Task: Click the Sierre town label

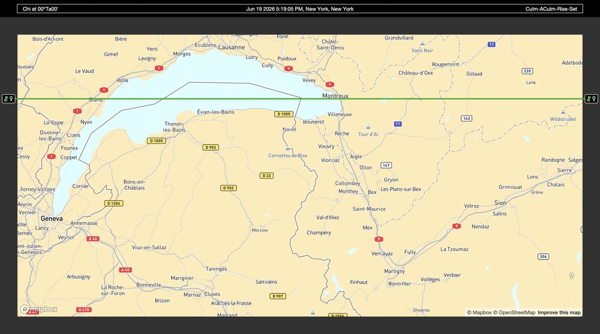Action: tap(564, 170)
